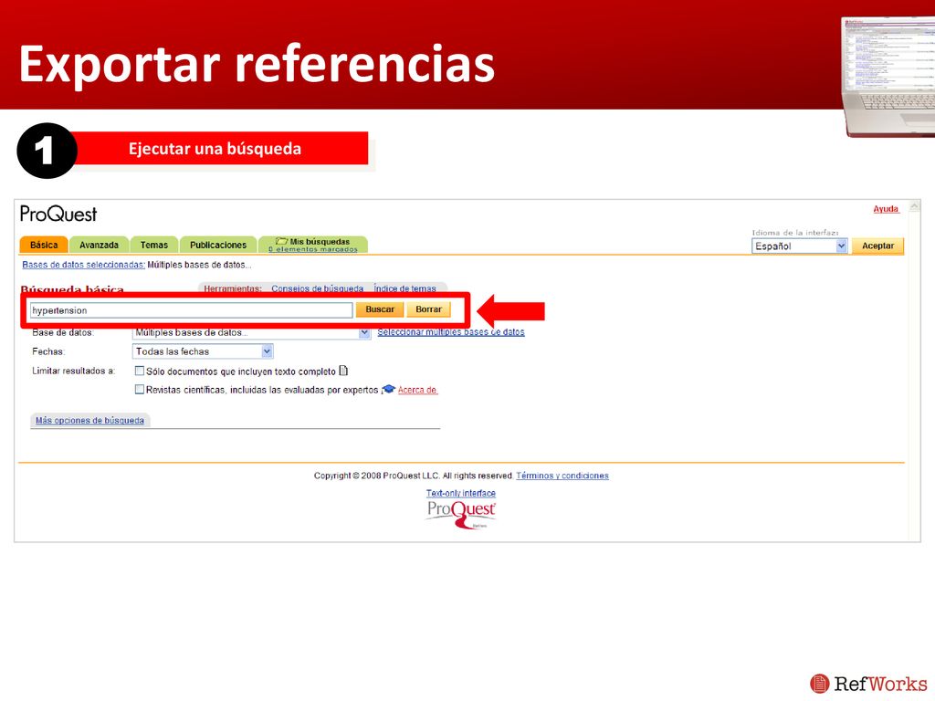Viewport: 935px width, 701px height.
Task: Open Bases de datos seleccionadas link
Action: click(83, 265)
